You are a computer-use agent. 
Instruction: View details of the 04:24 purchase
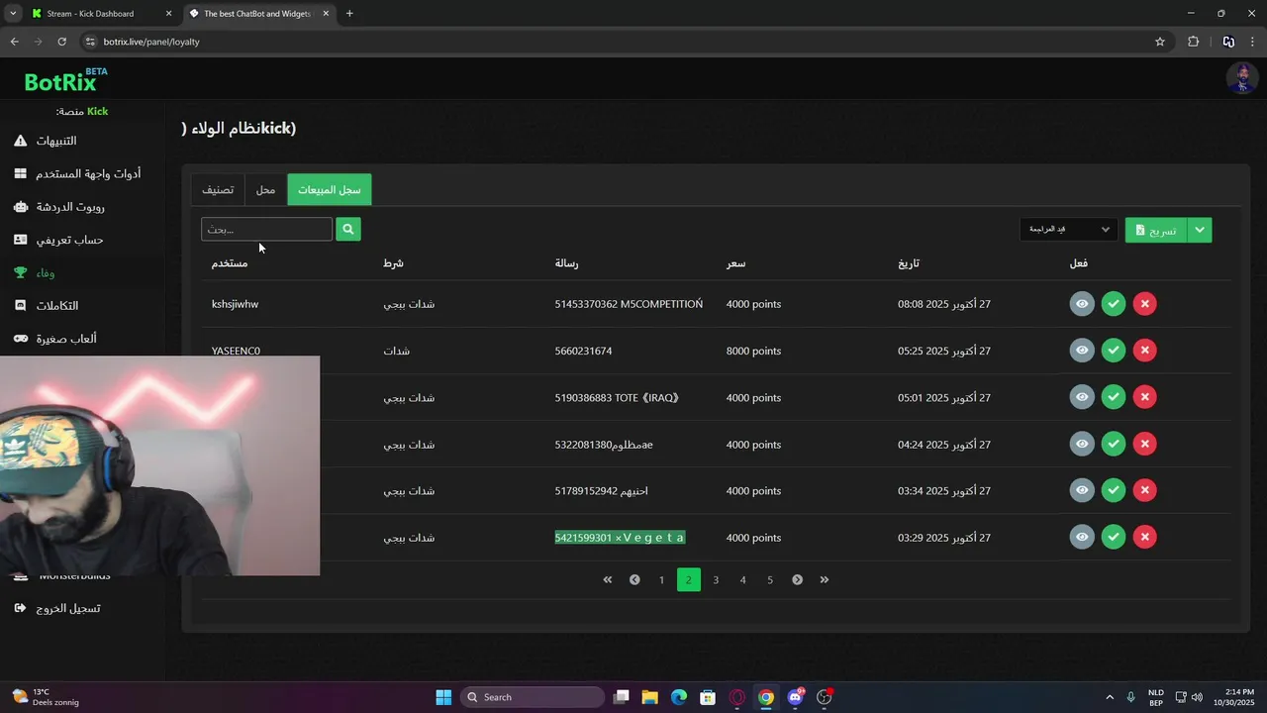1082,444
